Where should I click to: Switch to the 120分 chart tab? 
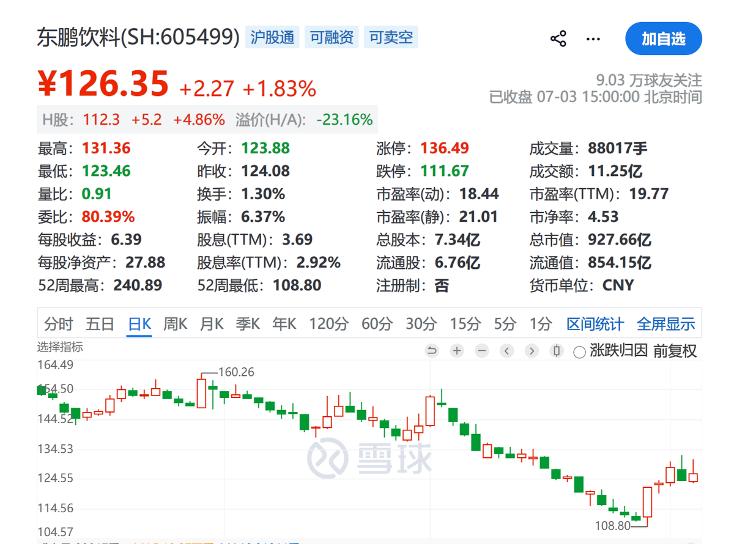coord(328,323)
